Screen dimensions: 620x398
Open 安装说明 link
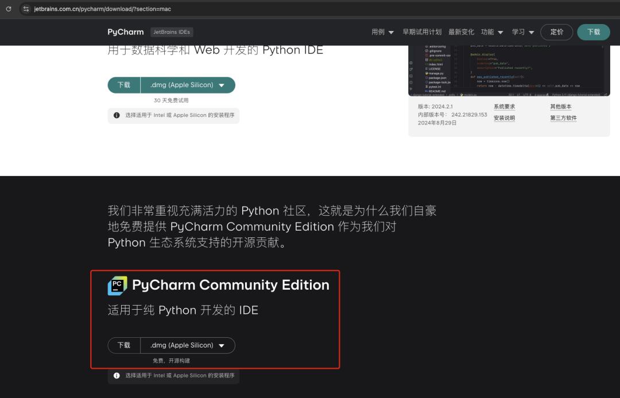tap(504, 118)
